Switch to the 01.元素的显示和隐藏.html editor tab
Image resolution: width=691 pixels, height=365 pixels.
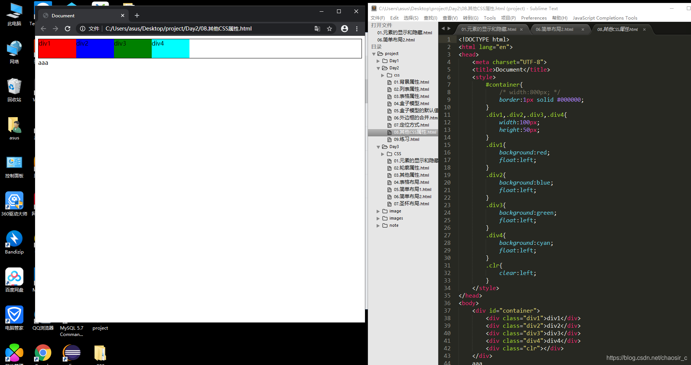coord(488,29)
